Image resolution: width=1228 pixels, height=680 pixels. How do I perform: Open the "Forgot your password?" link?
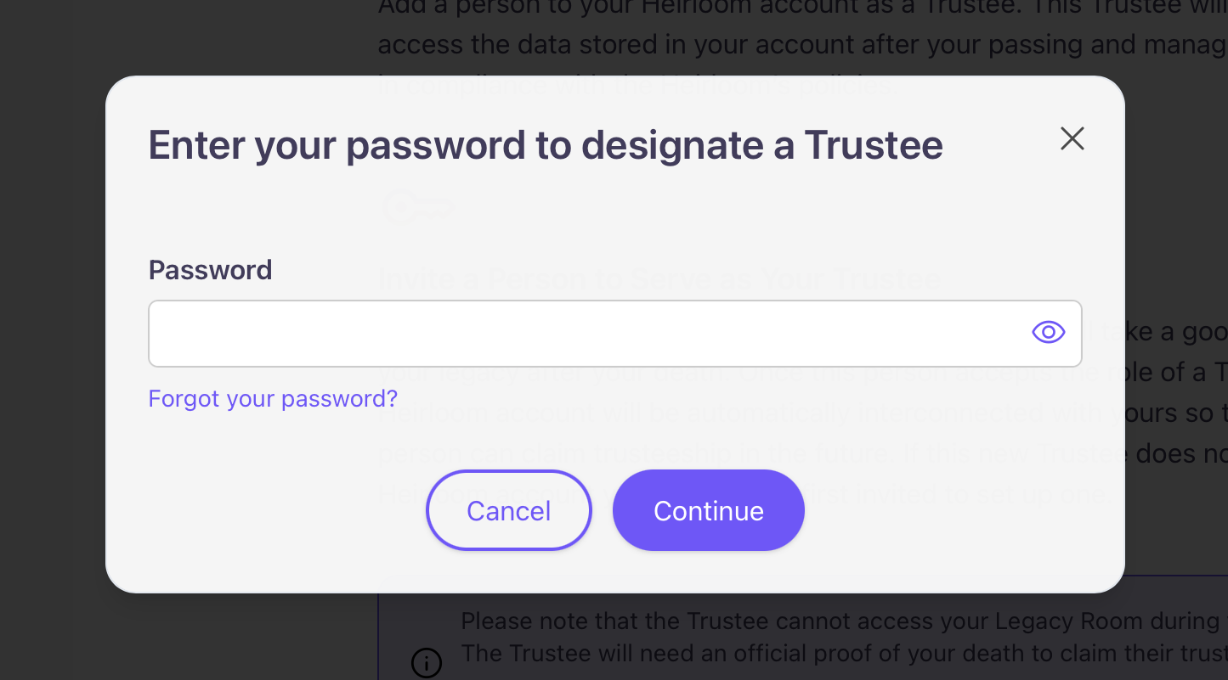point(273,398)
